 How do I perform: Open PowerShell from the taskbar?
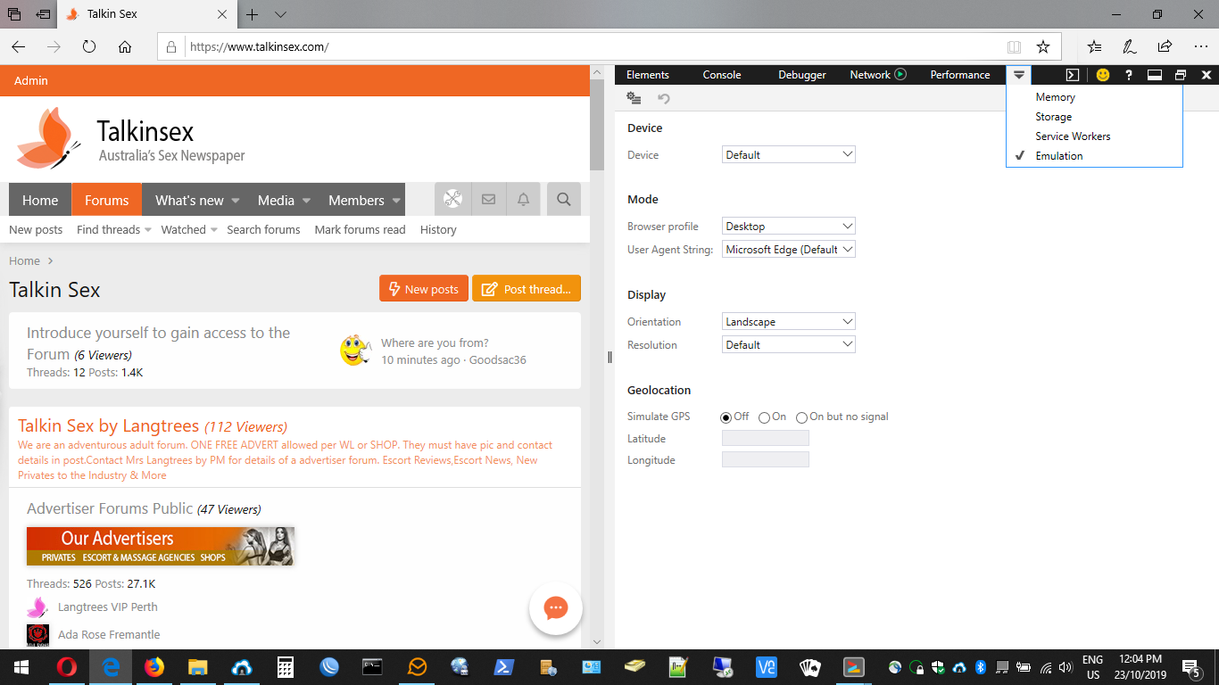coord(504,666)
